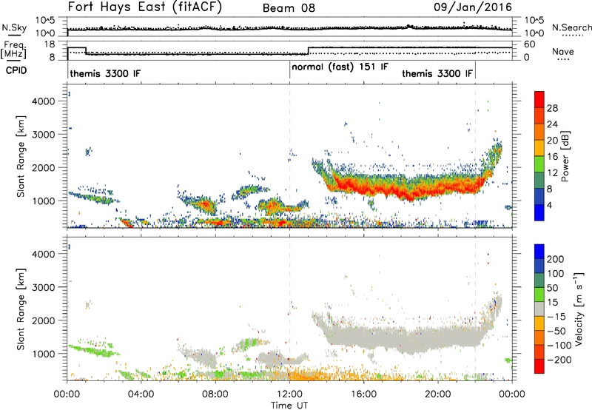Click the 'Power [dB]' colorbar label
The image size is (592, 410).
[x=565, y=156]
